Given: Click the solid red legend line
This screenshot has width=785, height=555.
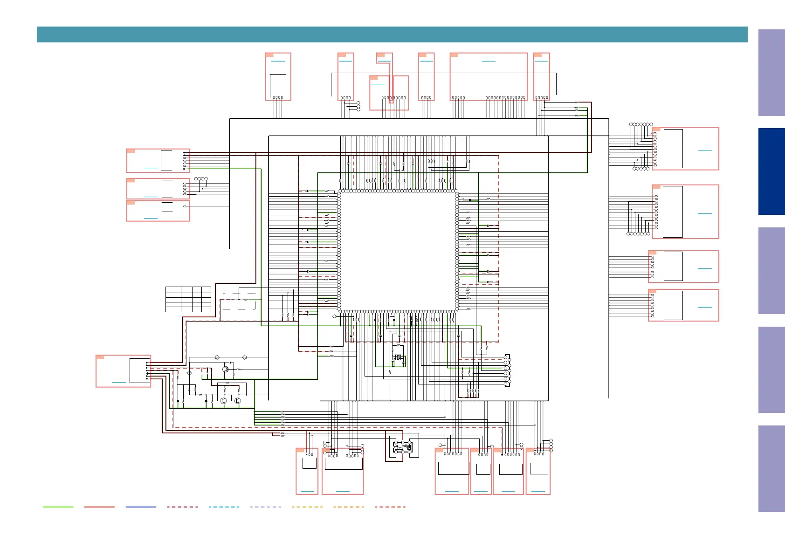Looking at the screenshot, I should [x=99, y=507].
